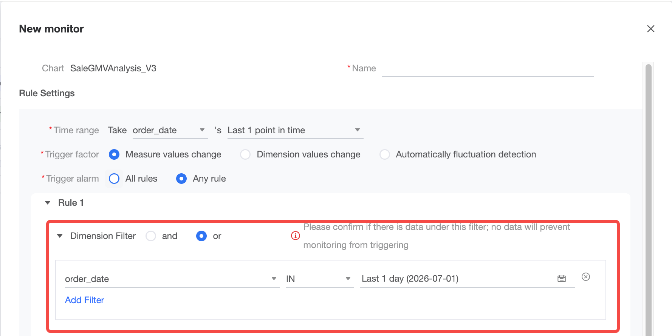Choose Automatically fluctuation detection
Image resolution: width=672 pixels, height=336 pixels.
click(385, 154)
